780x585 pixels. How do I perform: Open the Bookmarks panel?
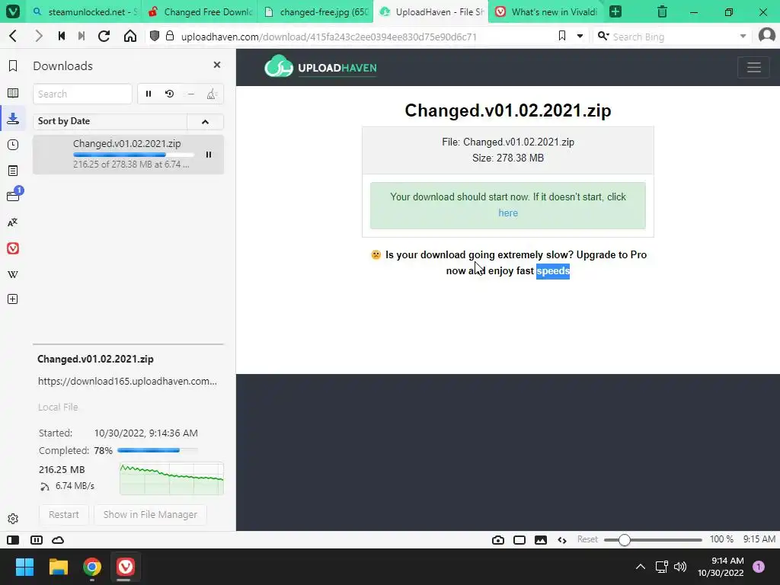click(13, 66)
